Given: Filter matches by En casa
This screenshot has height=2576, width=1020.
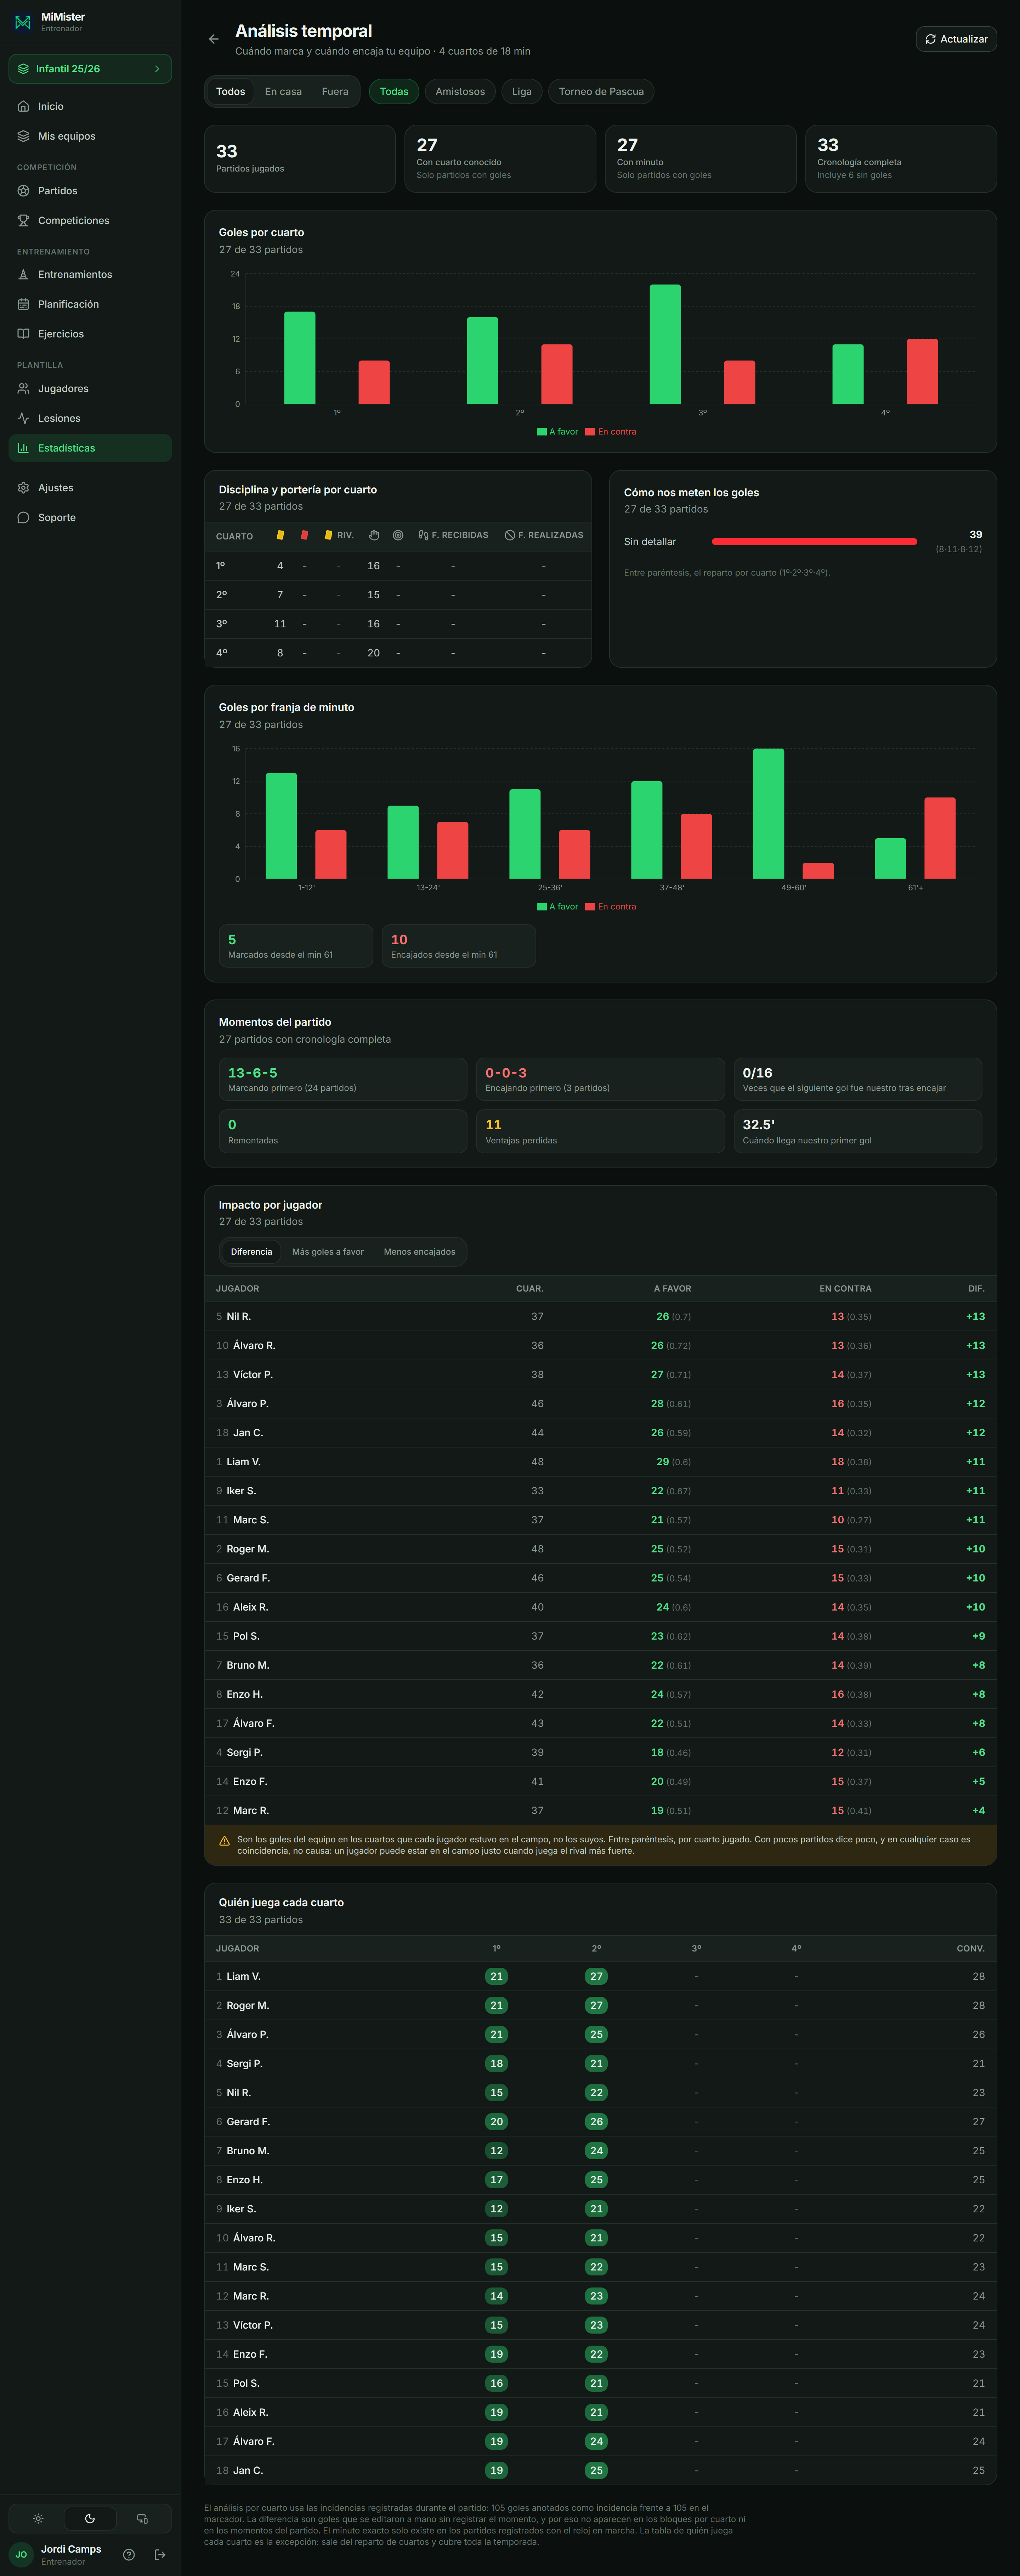Looking at the screenshot, I should pos(284,92).
